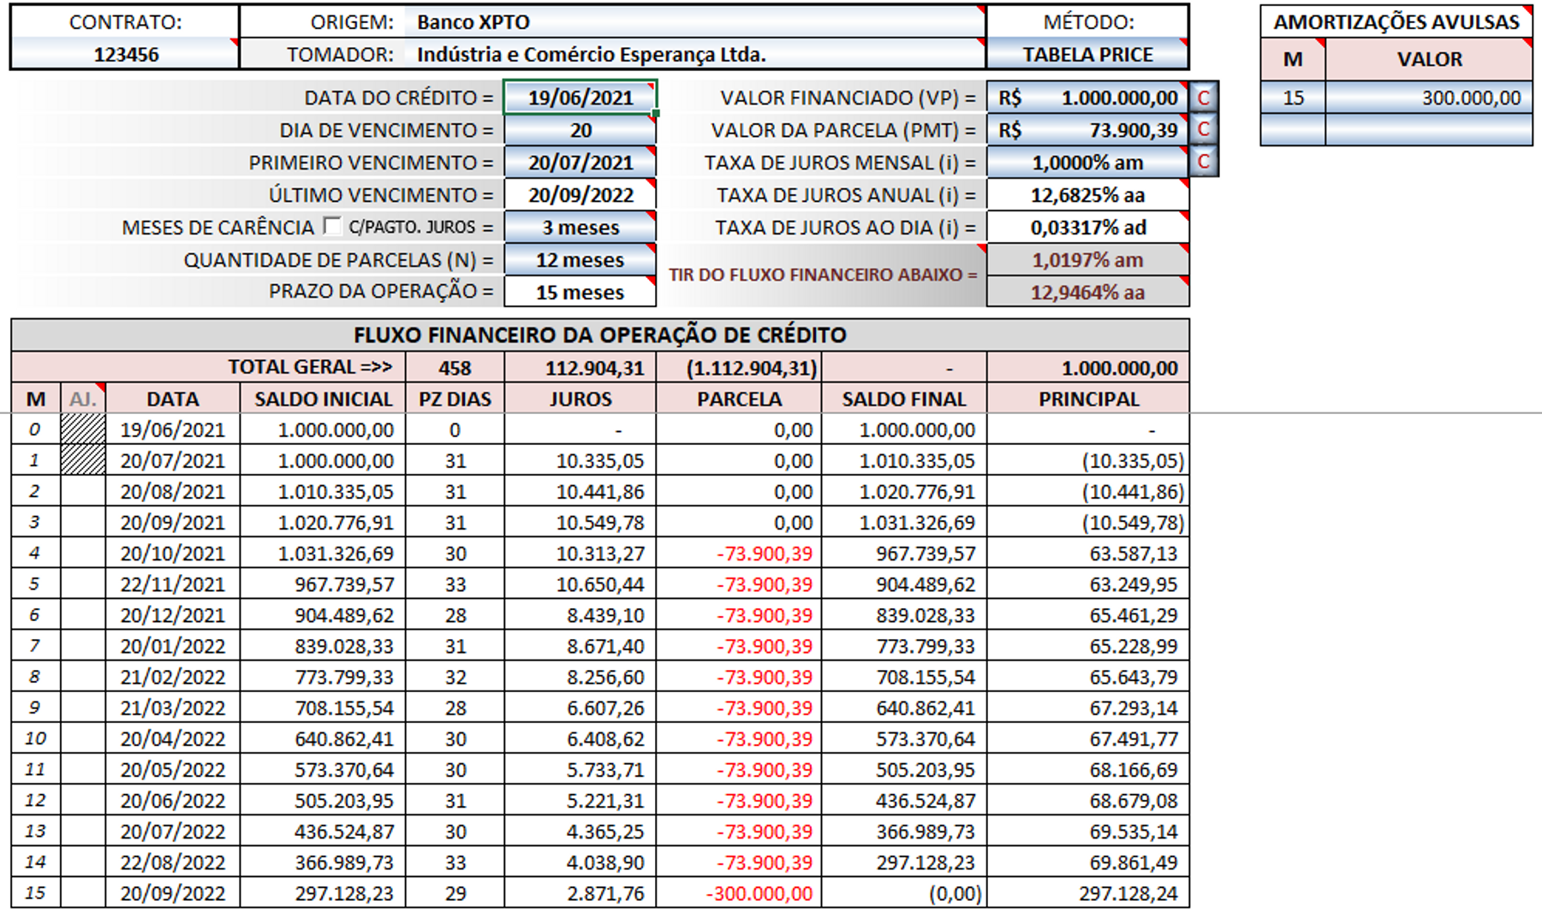
Task: Toggle the C/PAGTO. JUROS checkbox
Action: click(x=332, y=226)
